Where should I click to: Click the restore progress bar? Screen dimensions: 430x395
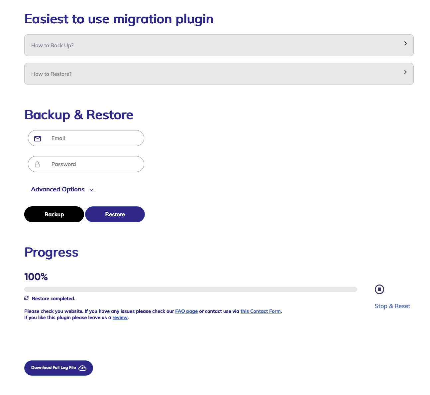190,290
